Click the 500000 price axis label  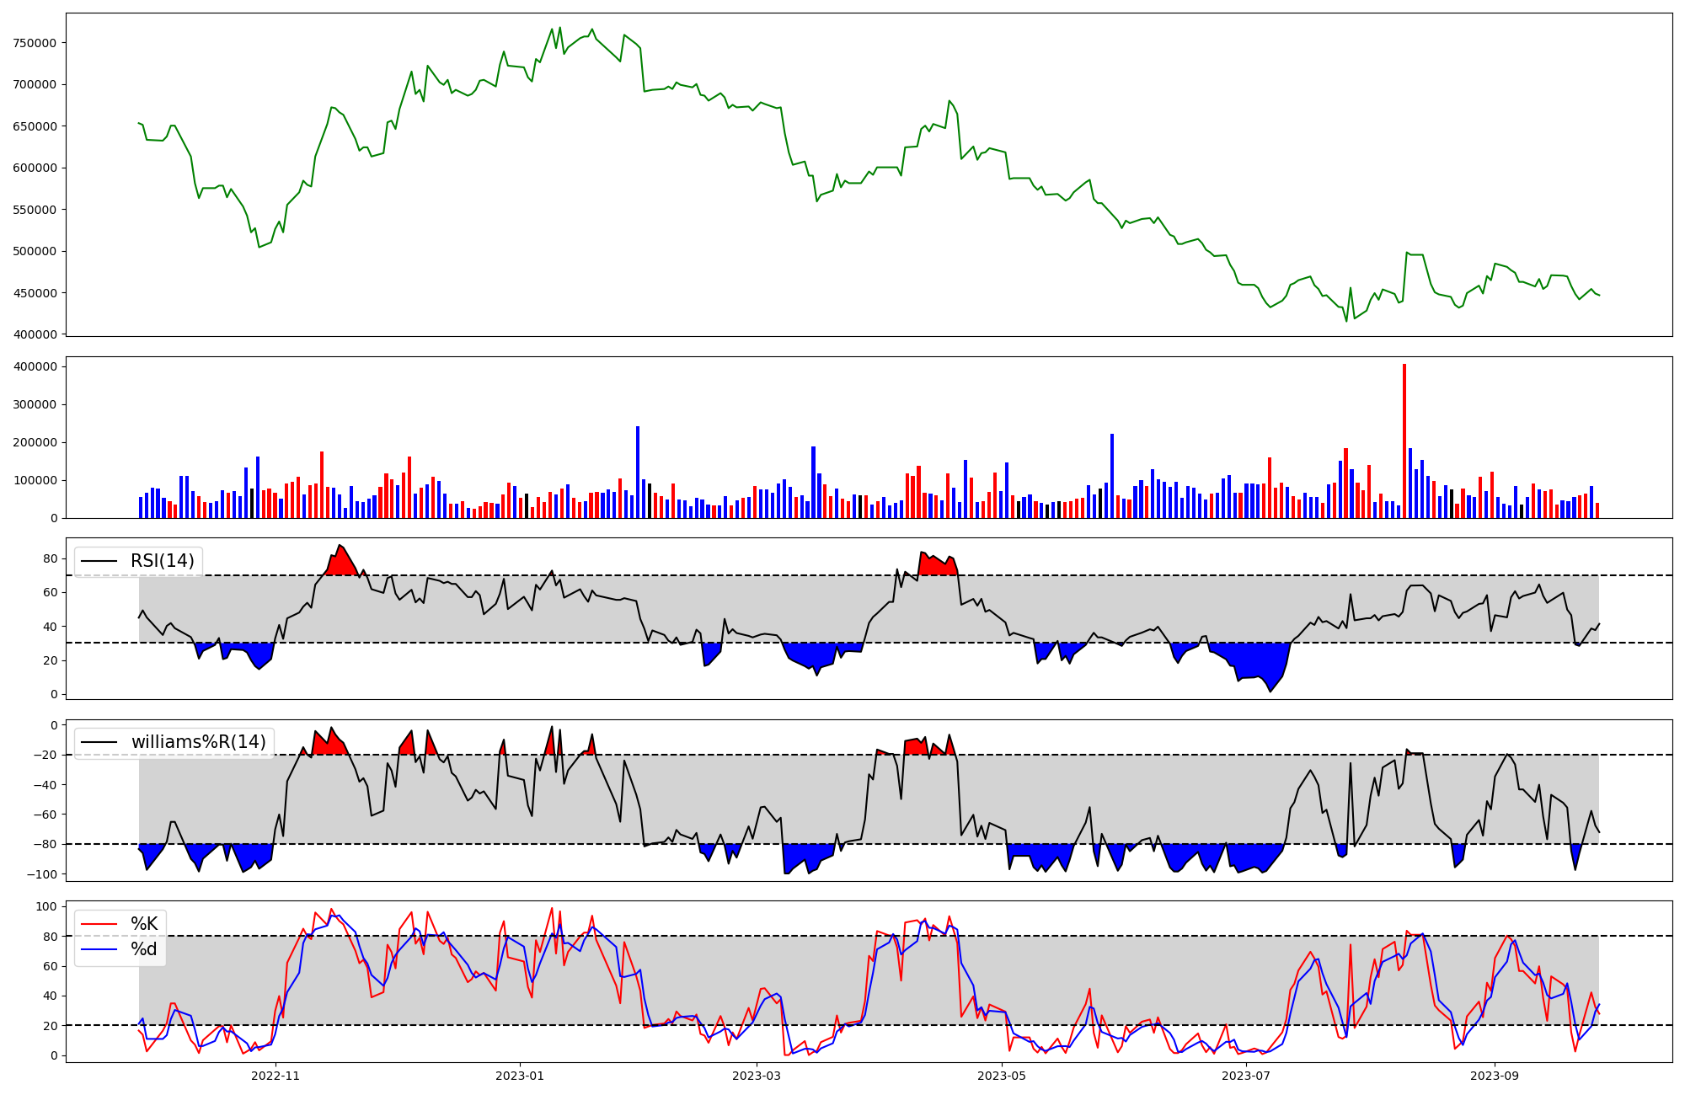pos(35,251)
